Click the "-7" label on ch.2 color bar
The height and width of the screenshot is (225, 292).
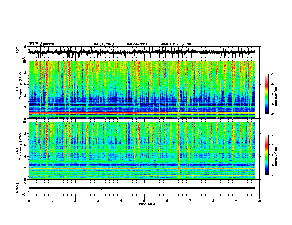coord(272,175)
